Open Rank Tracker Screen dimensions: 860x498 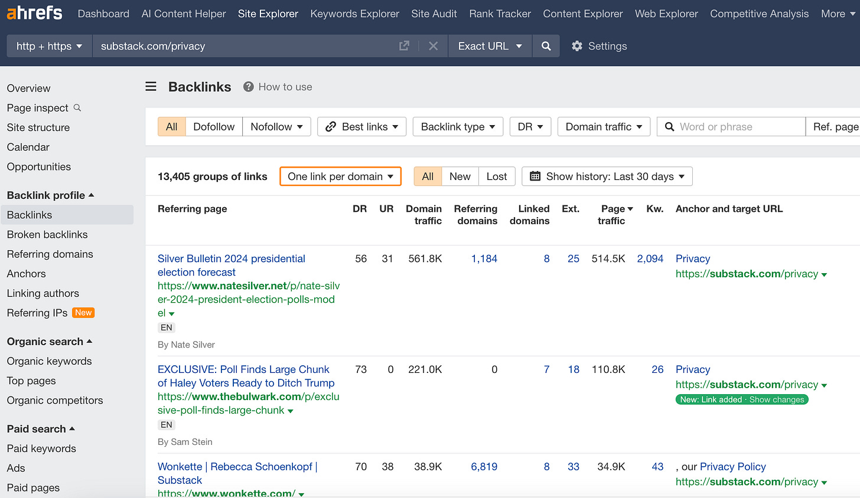(x=500, y=14)
